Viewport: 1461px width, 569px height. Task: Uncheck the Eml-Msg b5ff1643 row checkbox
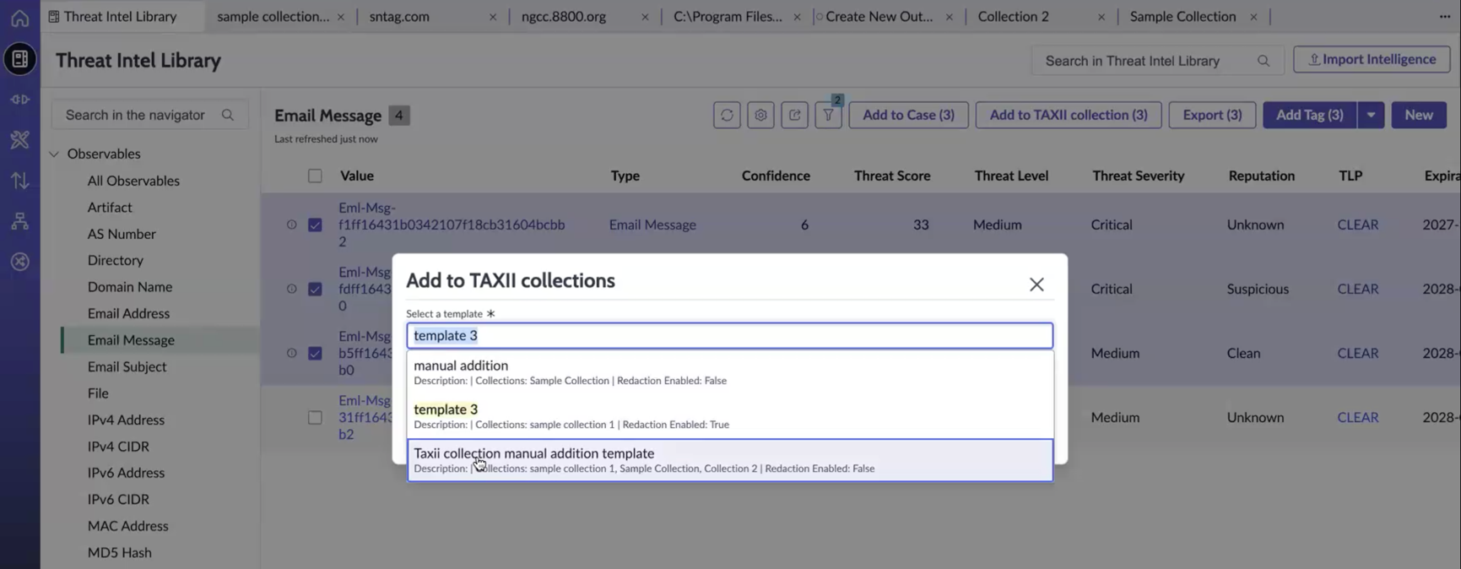click(315, 353)
